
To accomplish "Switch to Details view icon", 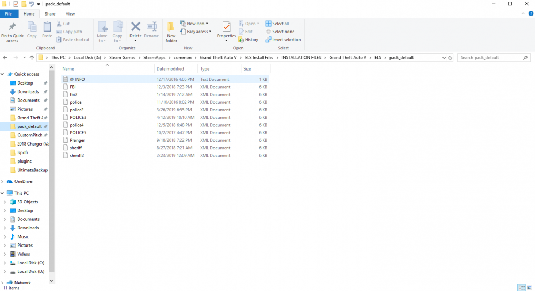I will (x=522, y=288).
